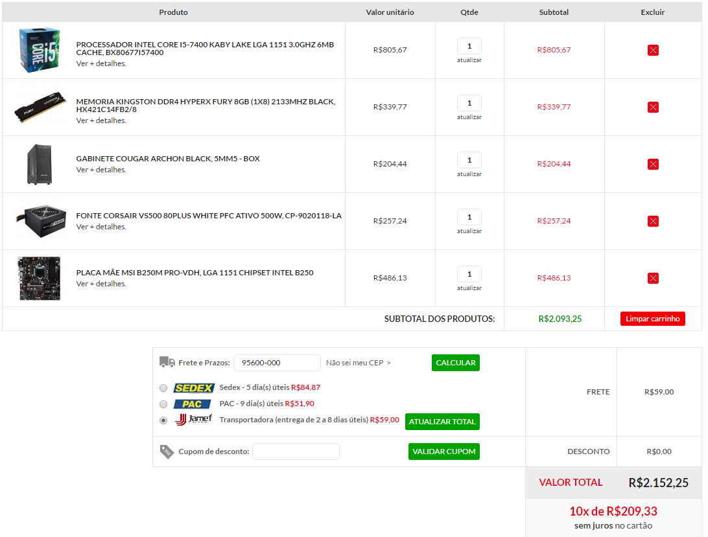
Task: Click atualizar under the MSI motherboard quantity
Action: click(x=469, y=288)
